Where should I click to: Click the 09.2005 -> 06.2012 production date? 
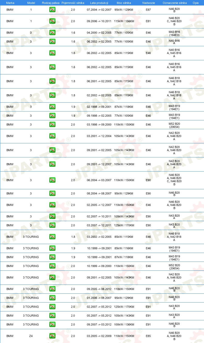99,289
